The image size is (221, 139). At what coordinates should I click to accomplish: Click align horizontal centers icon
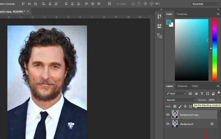(50, 4)
